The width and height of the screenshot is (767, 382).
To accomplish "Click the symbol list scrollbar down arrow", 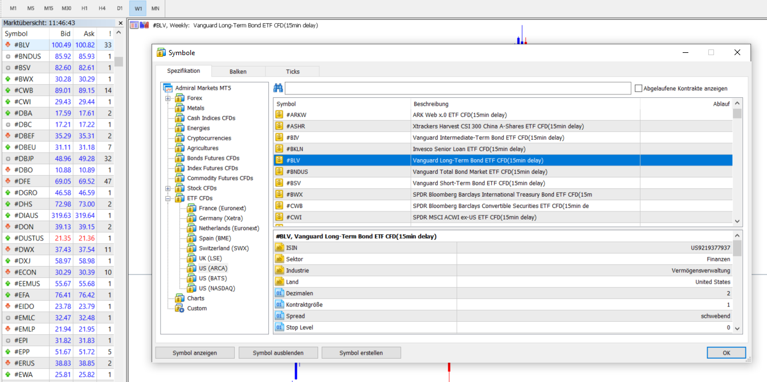I will point(737,221).
